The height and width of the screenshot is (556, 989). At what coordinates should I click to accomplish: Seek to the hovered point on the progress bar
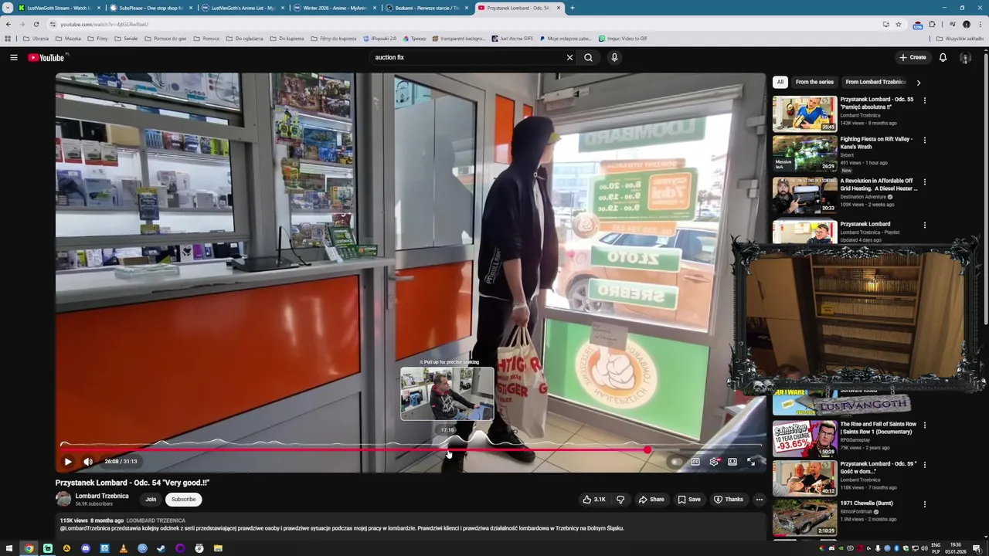tap(448, 449)
